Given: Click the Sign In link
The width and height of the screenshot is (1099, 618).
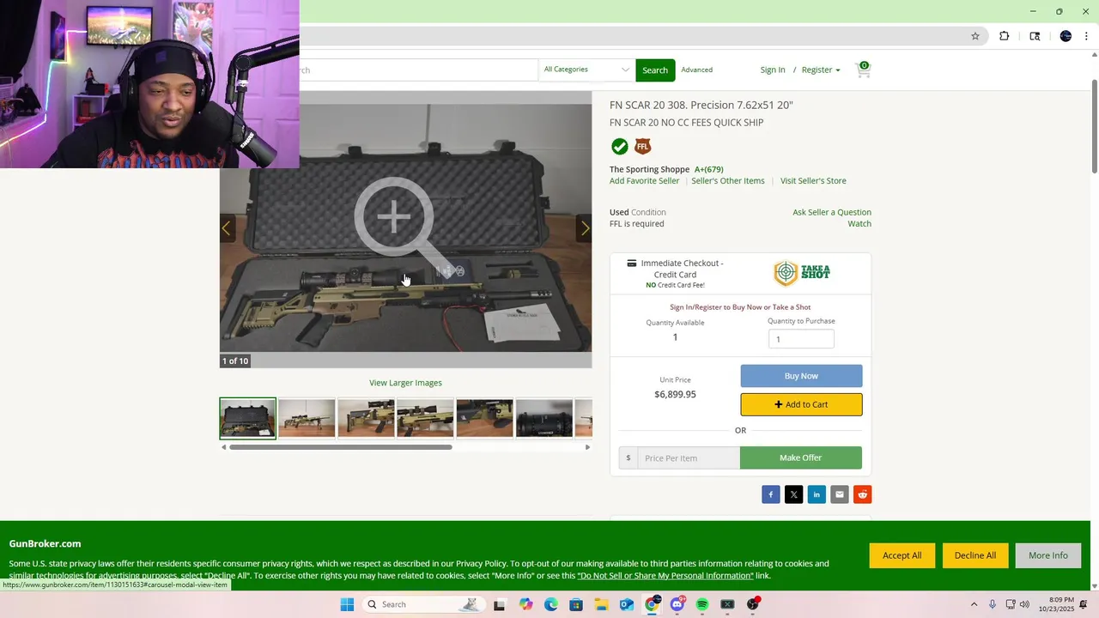Looking at the screenshot, I should point(773,70).
